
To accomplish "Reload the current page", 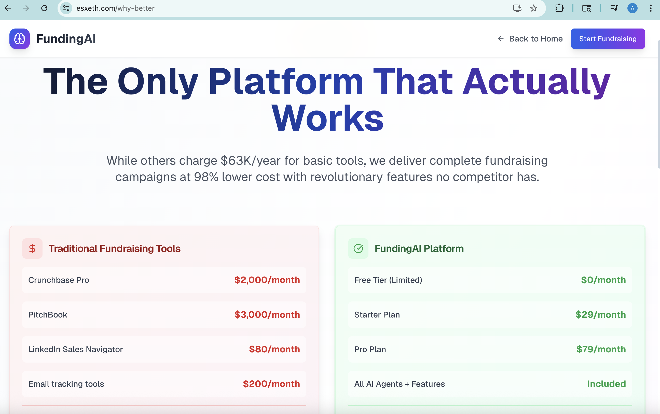I will pyautogui.click(x=45, y=8).
